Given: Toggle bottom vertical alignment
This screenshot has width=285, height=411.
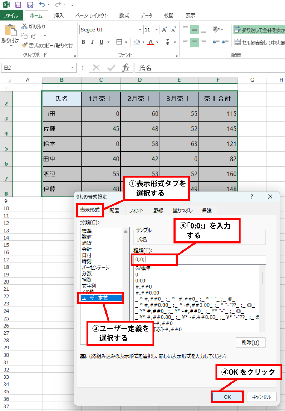Looking at the screenshot, I should pyautogui.click(x=203, y=30).
